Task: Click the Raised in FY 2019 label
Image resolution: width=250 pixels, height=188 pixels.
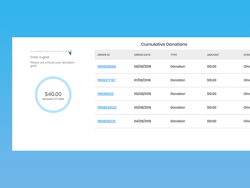Action: click(53, 99)
